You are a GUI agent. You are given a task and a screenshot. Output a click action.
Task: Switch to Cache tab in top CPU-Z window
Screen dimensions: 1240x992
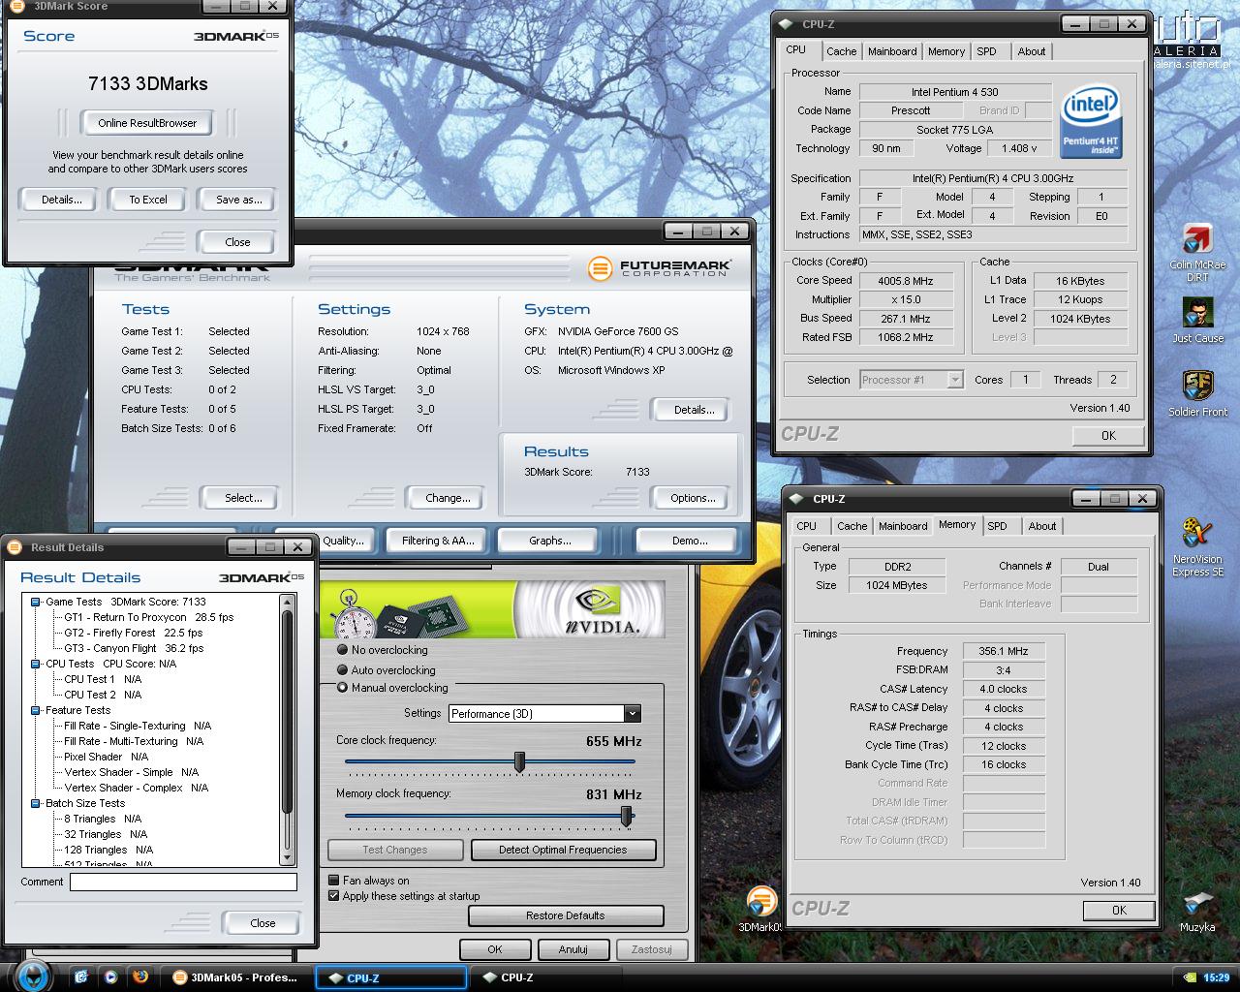[841, 51]
